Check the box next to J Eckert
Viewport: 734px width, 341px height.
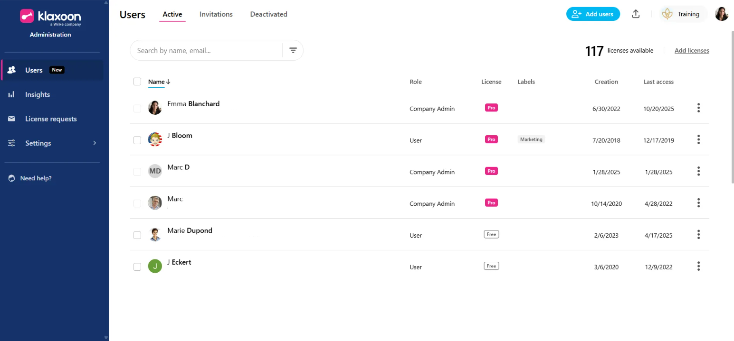137,267
